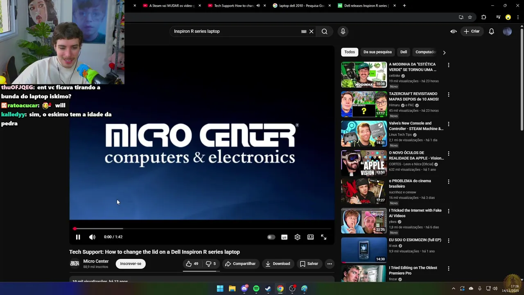The height and width of the screenshot is (295, 524).
Task: Open the Valve's New Console video title
Action: pos(416,126)
